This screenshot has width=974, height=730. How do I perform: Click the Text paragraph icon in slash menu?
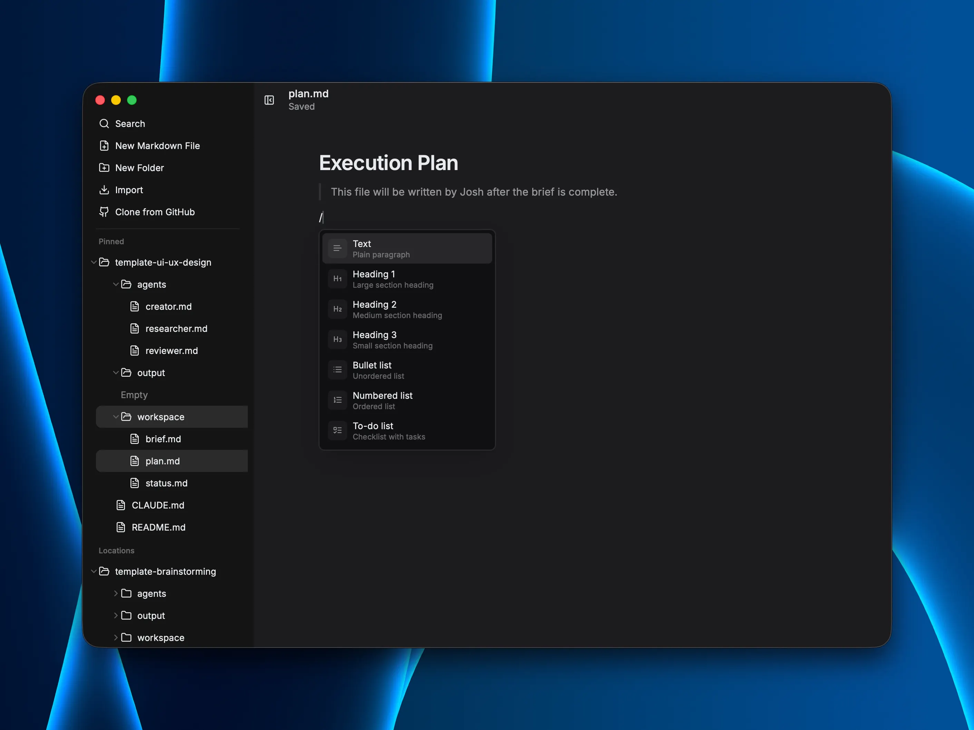337,248
